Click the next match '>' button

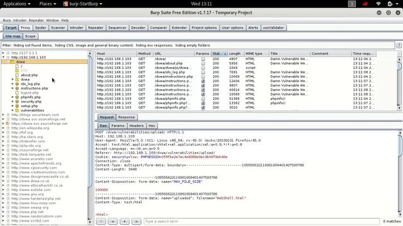tap(136, 222)
